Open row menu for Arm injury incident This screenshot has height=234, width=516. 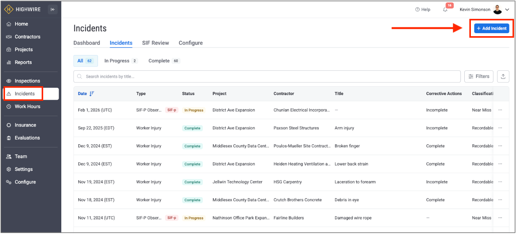(500, 128)
